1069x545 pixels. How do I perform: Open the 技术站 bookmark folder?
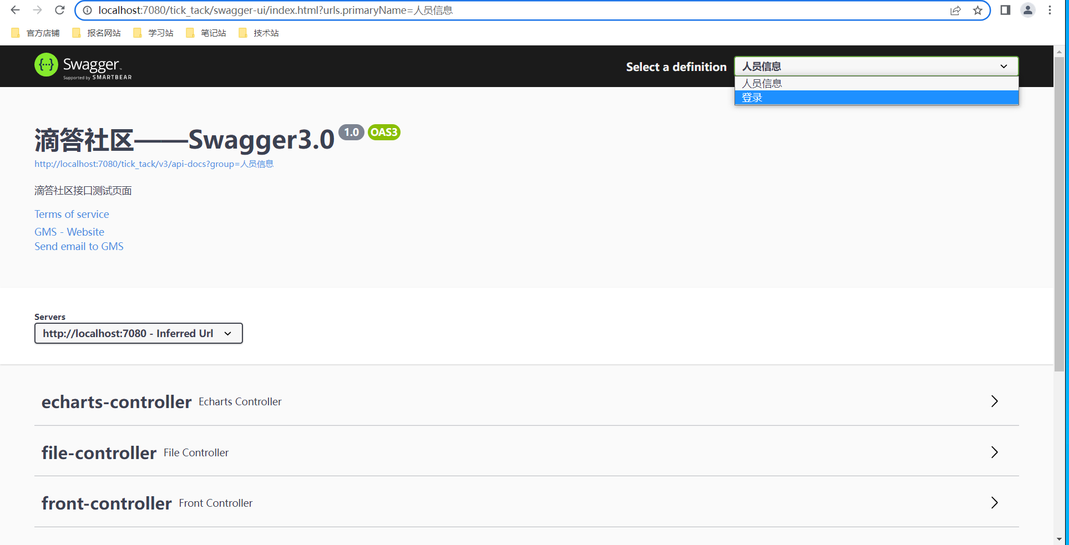click(259, 33)
